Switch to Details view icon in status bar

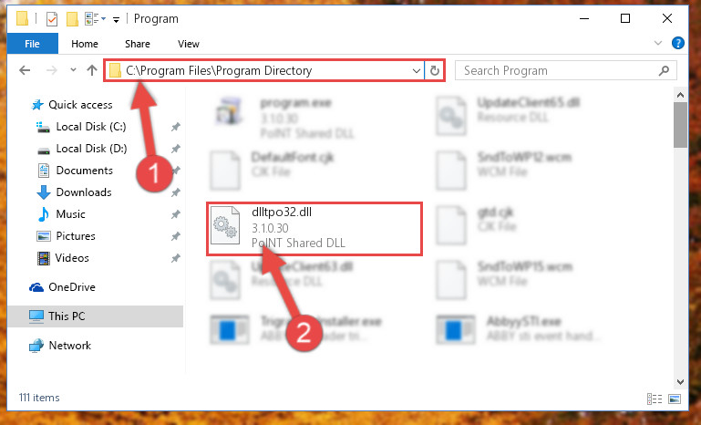[x=655, y=399]
